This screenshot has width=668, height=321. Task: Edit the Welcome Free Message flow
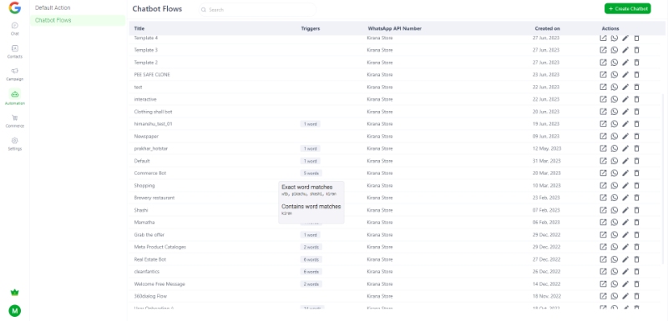pos(625,284)
